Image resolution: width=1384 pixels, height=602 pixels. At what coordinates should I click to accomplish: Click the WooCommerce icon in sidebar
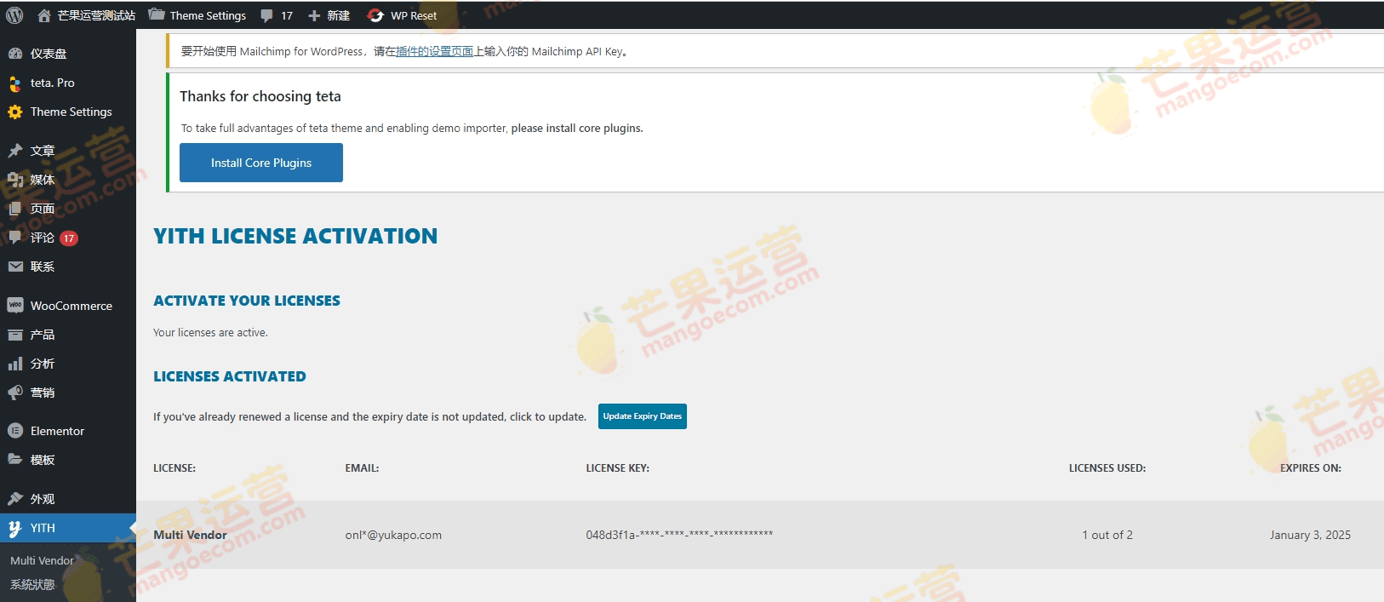click(15, 305)
